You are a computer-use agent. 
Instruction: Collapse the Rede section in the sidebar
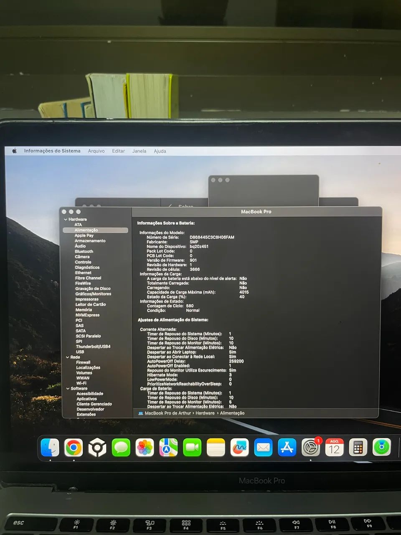[68, 357]
